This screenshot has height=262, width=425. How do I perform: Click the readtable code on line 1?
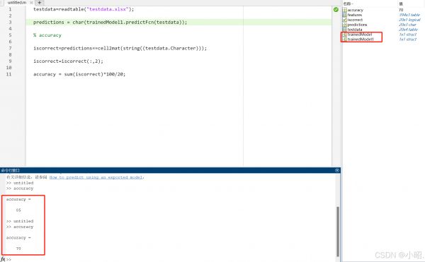(x=84, y=9)
